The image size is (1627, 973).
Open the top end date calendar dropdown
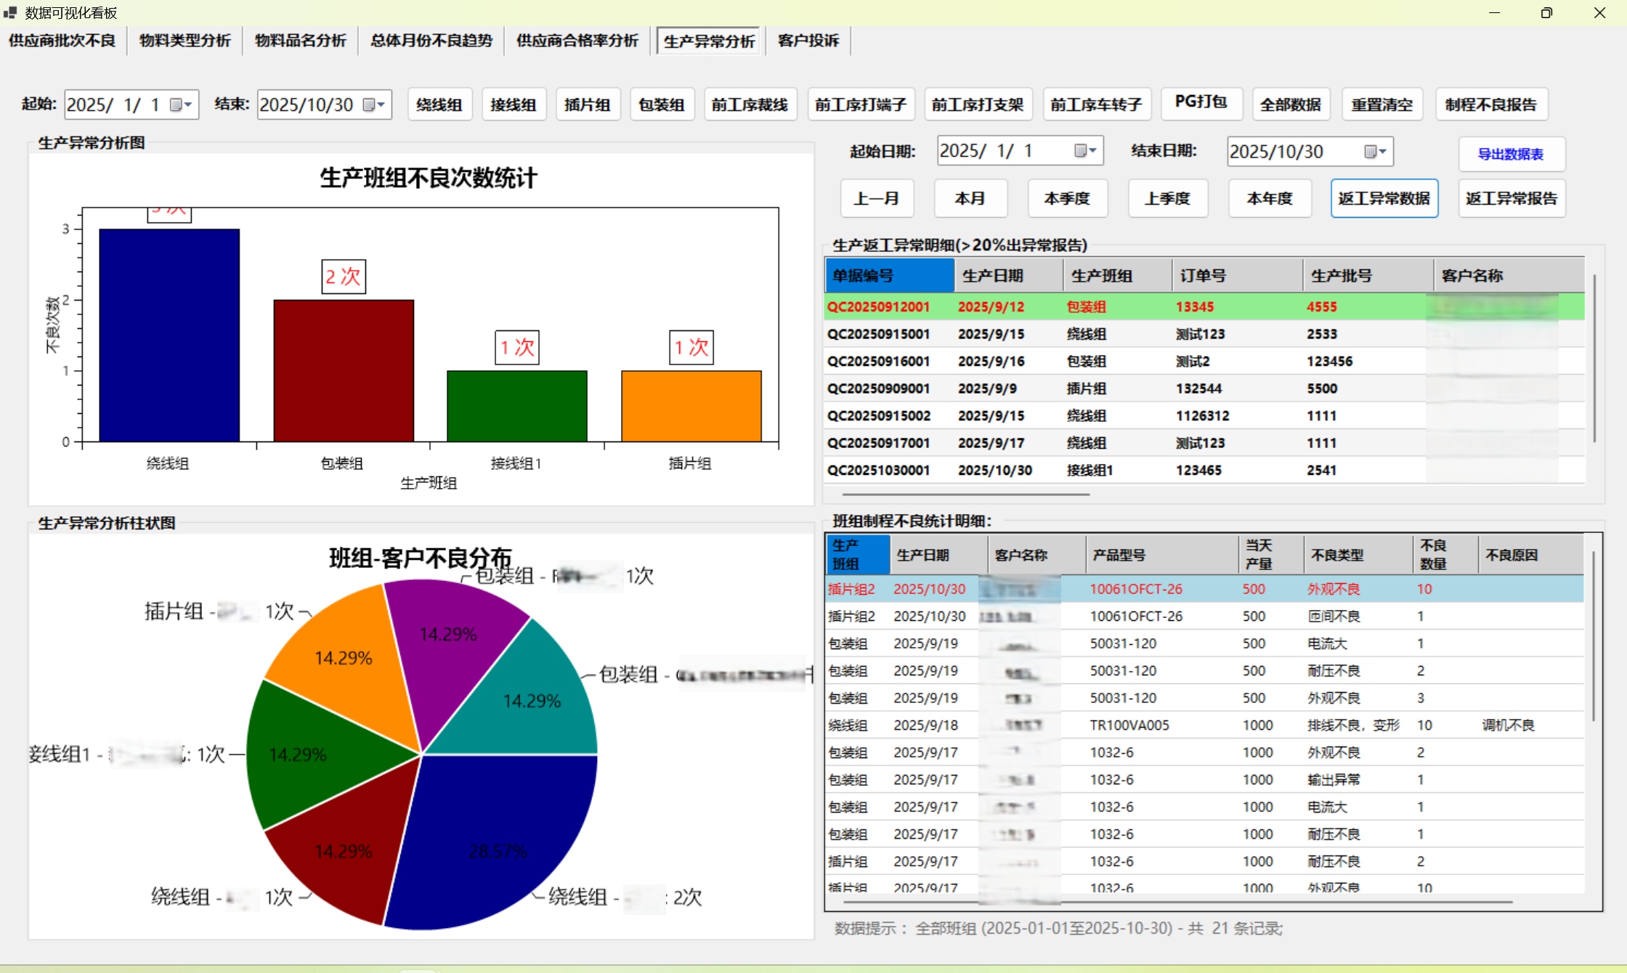(374, 105)
